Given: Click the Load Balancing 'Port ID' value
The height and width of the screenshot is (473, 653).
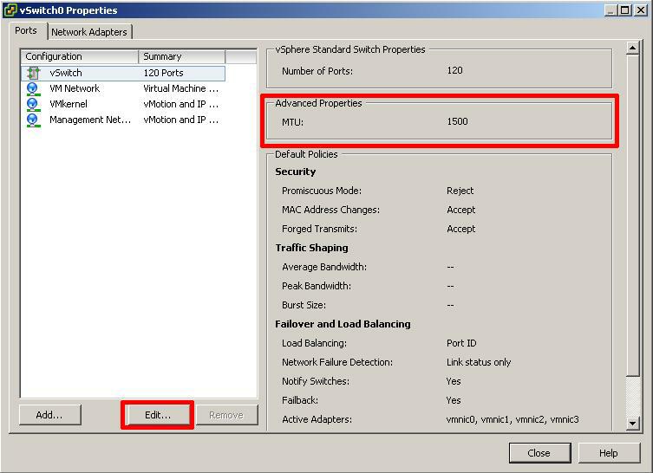Looking at the screenshot, I should [x=461, y=343].
